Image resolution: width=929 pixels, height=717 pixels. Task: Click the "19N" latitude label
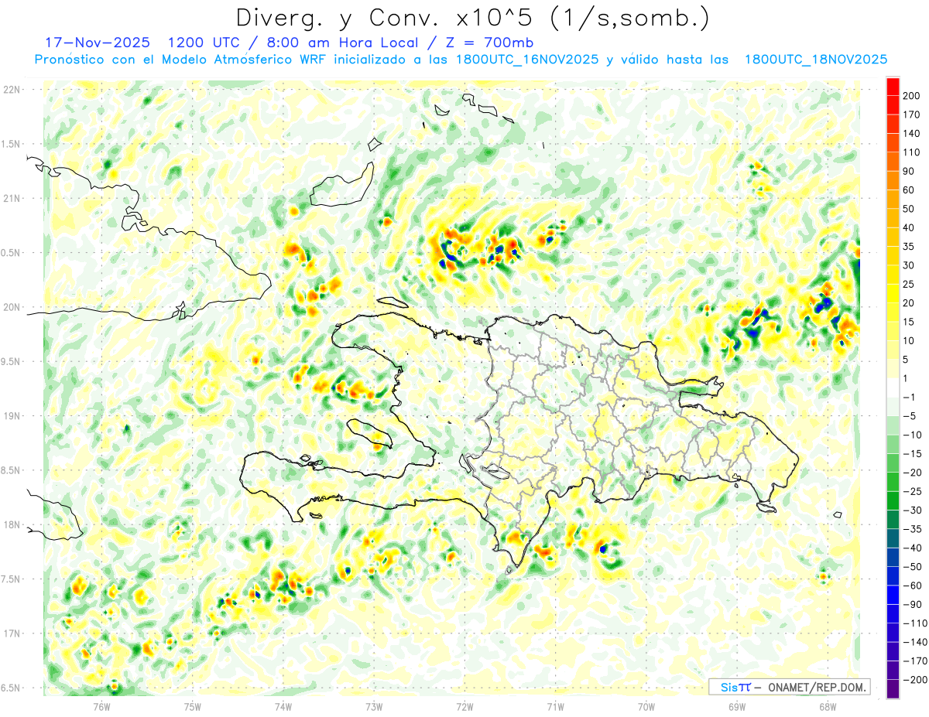pyautogui.click(x=12, y=416)
